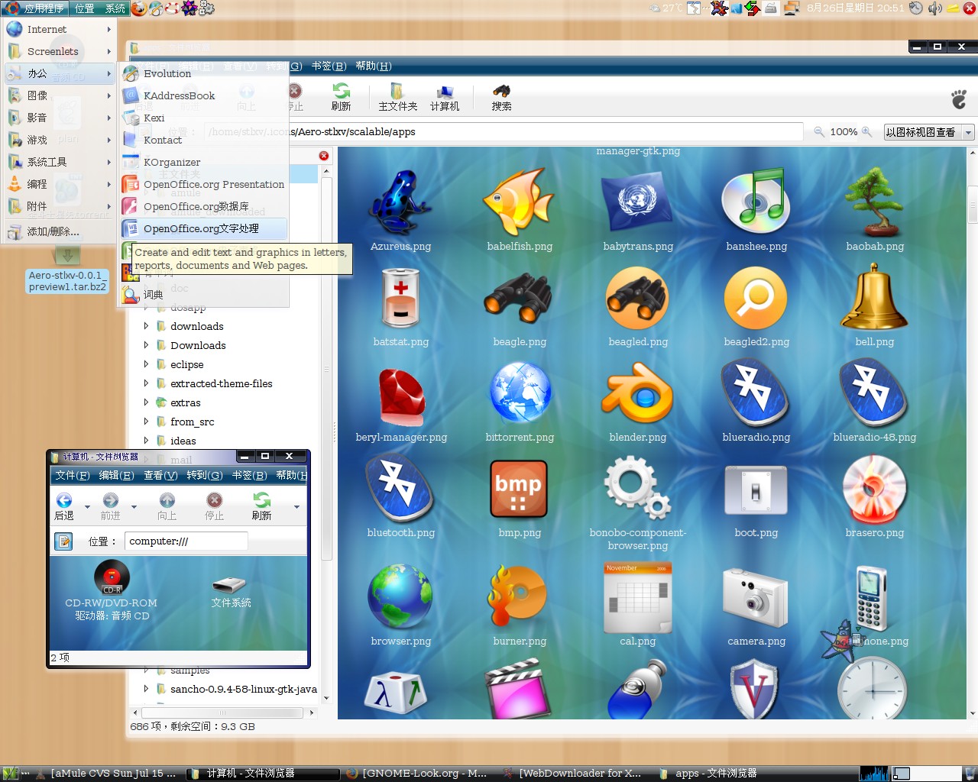Select the baobab.png bonsai tree icon
Viewport: 978px width, 782px height.
[875, 203]
